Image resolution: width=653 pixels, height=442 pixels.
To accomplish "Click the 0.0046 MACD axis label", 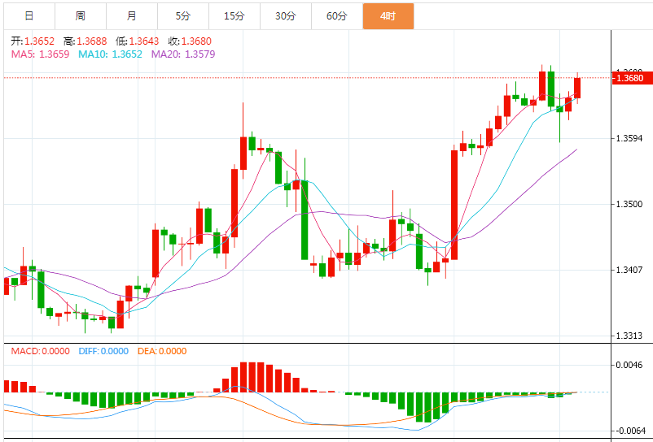I will coord(631,365).
